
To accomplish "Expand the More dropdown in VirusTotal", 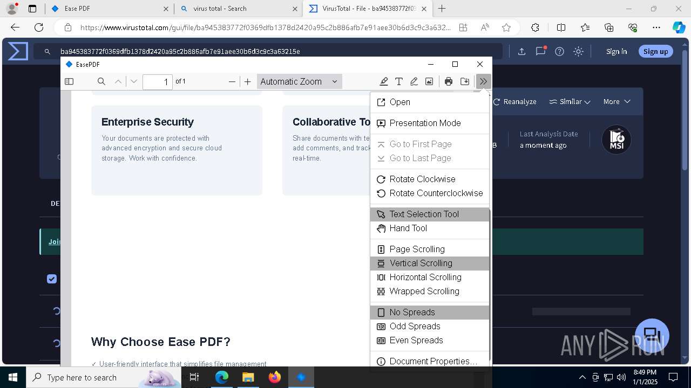I will coord(617,101).
